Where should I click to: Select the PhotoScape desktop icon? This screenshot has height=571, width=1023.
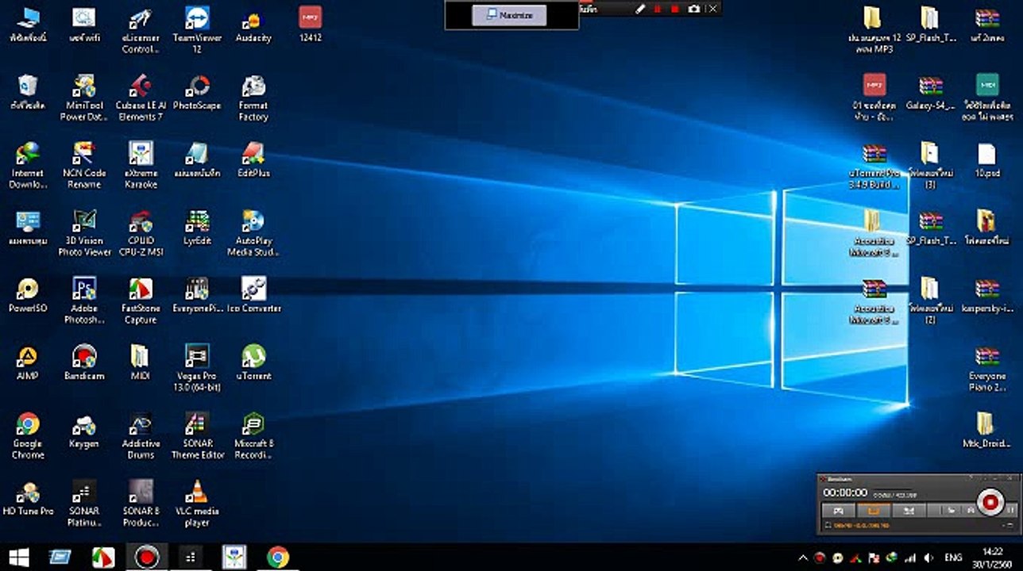(197, 92)
